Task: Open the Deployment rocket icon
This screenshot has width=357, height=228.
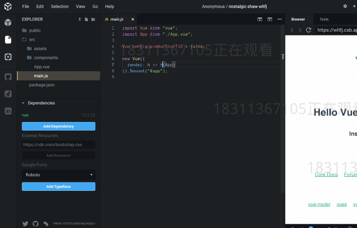Action: pos(8,94)
